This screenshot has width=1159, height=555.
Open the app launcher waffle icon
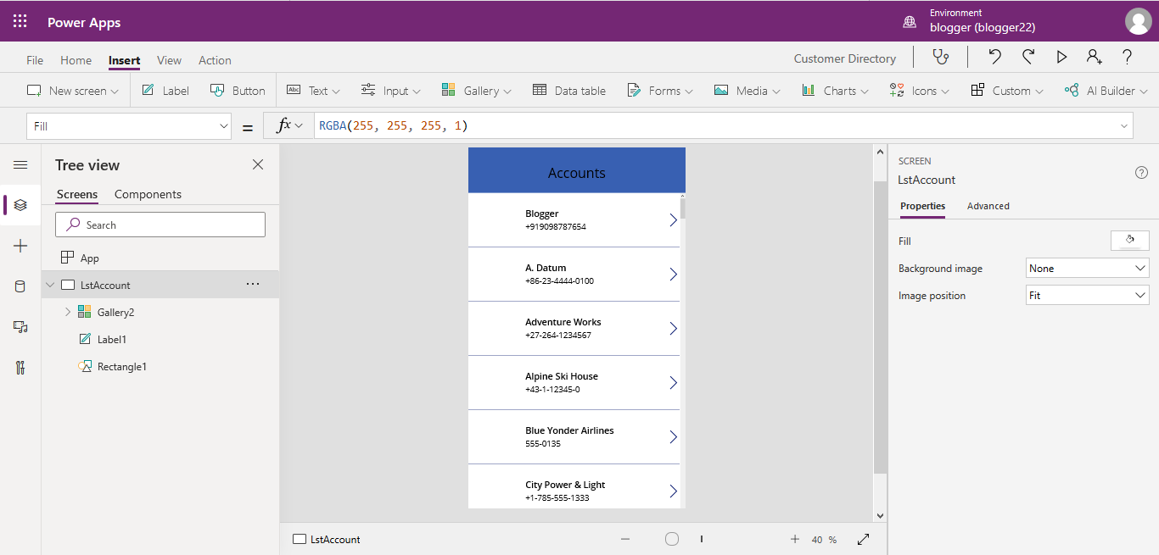coord(20,22)
